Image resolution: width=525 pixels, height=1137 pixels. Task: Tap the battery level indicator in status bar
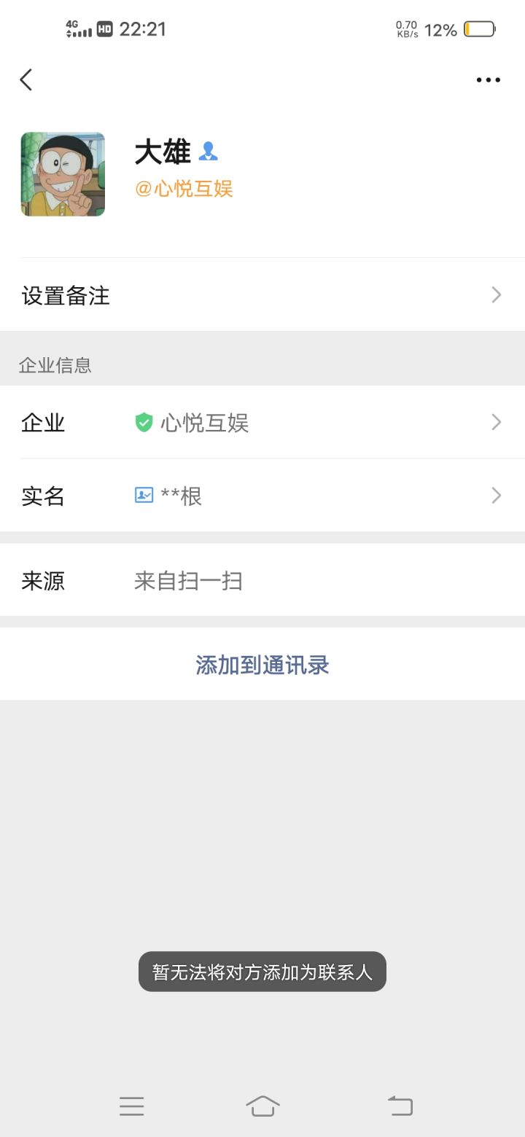coord(484,29)
